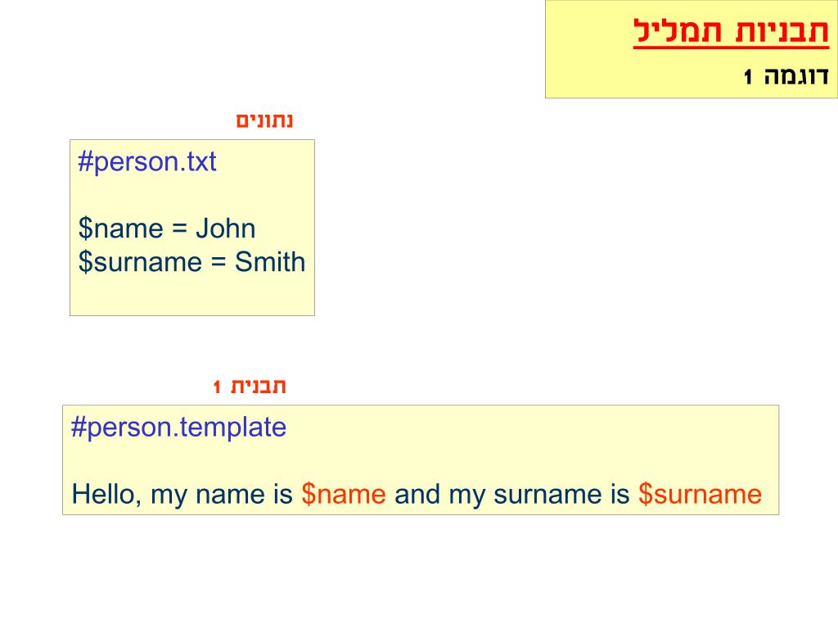This screenshot has height=629, width=838.
Task: Click the red נתונים heading label
Action: tap(264, 120)
